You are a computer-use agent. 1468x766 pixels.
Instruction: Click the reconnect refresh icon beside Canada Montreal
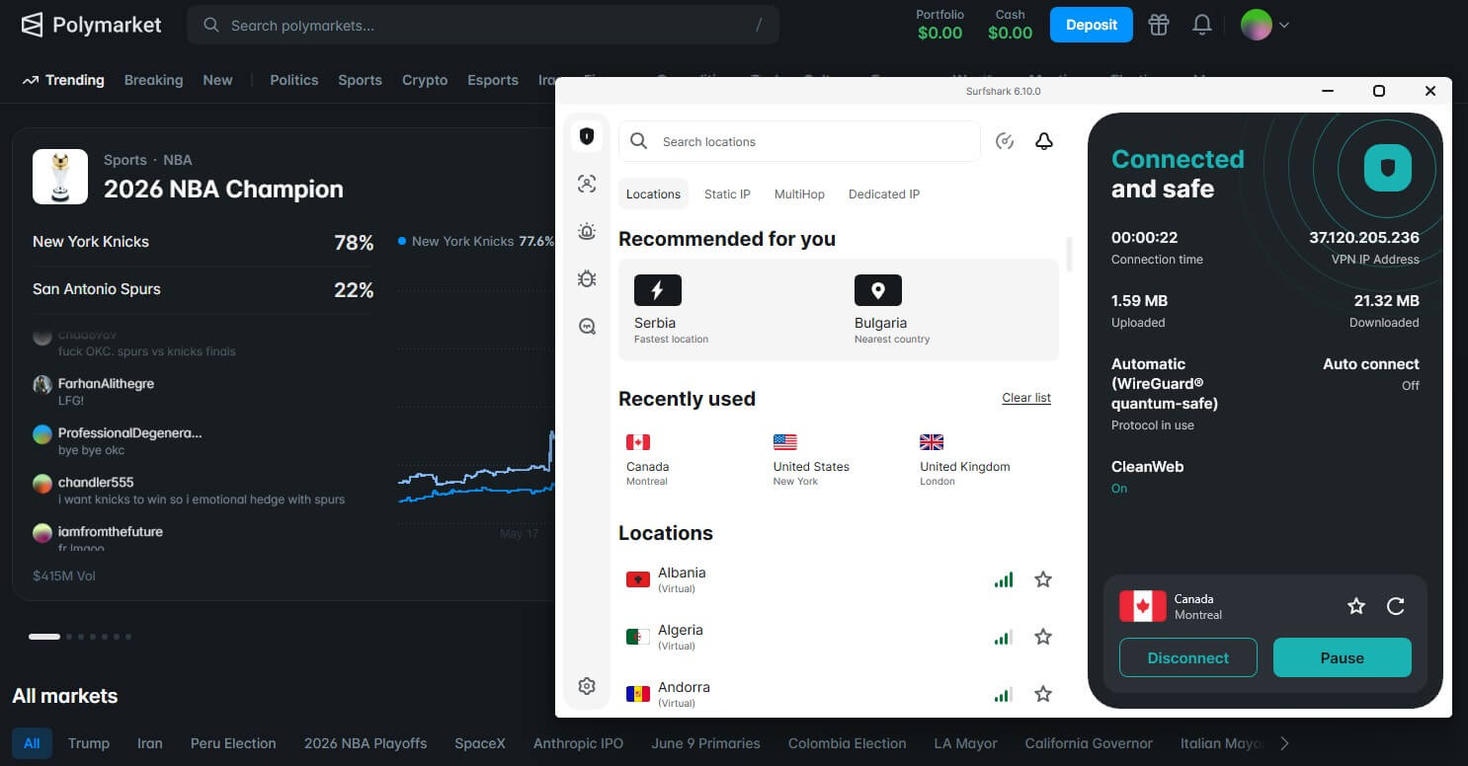point(1396,606)
